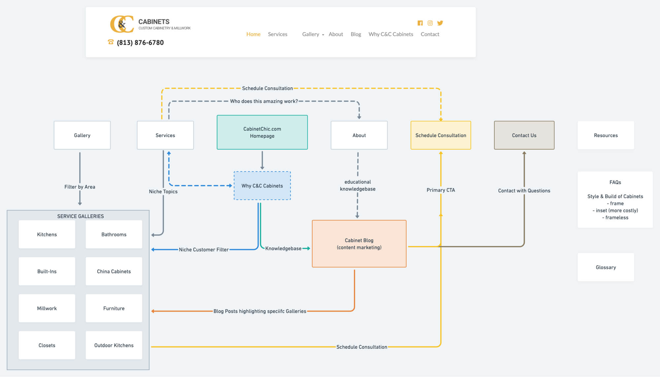Click the Contact Us box in the diagram

(x=524, y=135)
